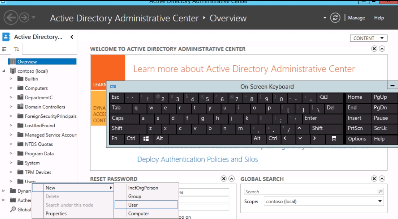398x219 pixels.
Task: Tap the context menu key on keyboard
Action: (334, 139)
